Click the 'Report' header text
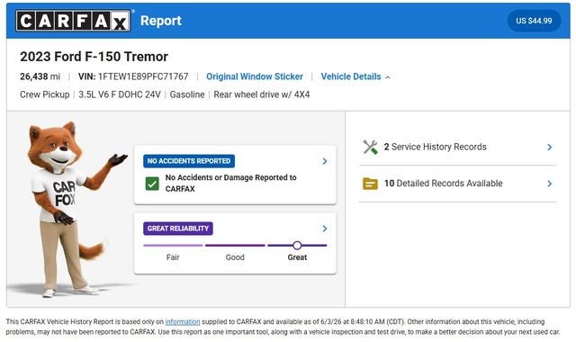The image size is (576, 342). [x=161, y=21]
